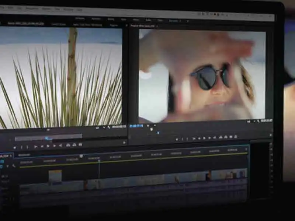Click the Insert icon in Source monitor
Image resolution: width=295 pixels, height=221 pixels.
68,145
